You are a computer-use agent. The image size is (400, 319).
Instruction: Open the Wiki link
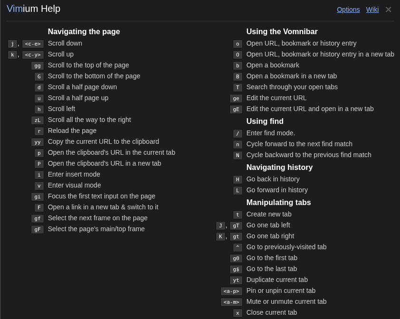tap(372, 9)
